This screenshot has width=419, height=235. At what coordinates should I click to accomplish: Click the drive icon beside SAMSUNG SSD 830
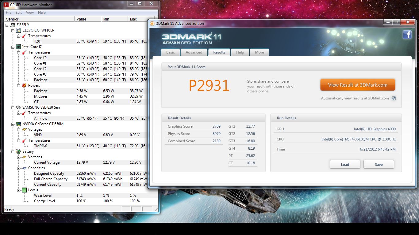pos(18,107)
